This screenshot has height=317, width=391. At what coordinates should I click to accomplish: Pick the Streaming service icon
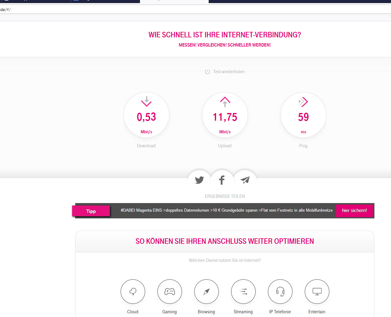[x=243, y=292]
